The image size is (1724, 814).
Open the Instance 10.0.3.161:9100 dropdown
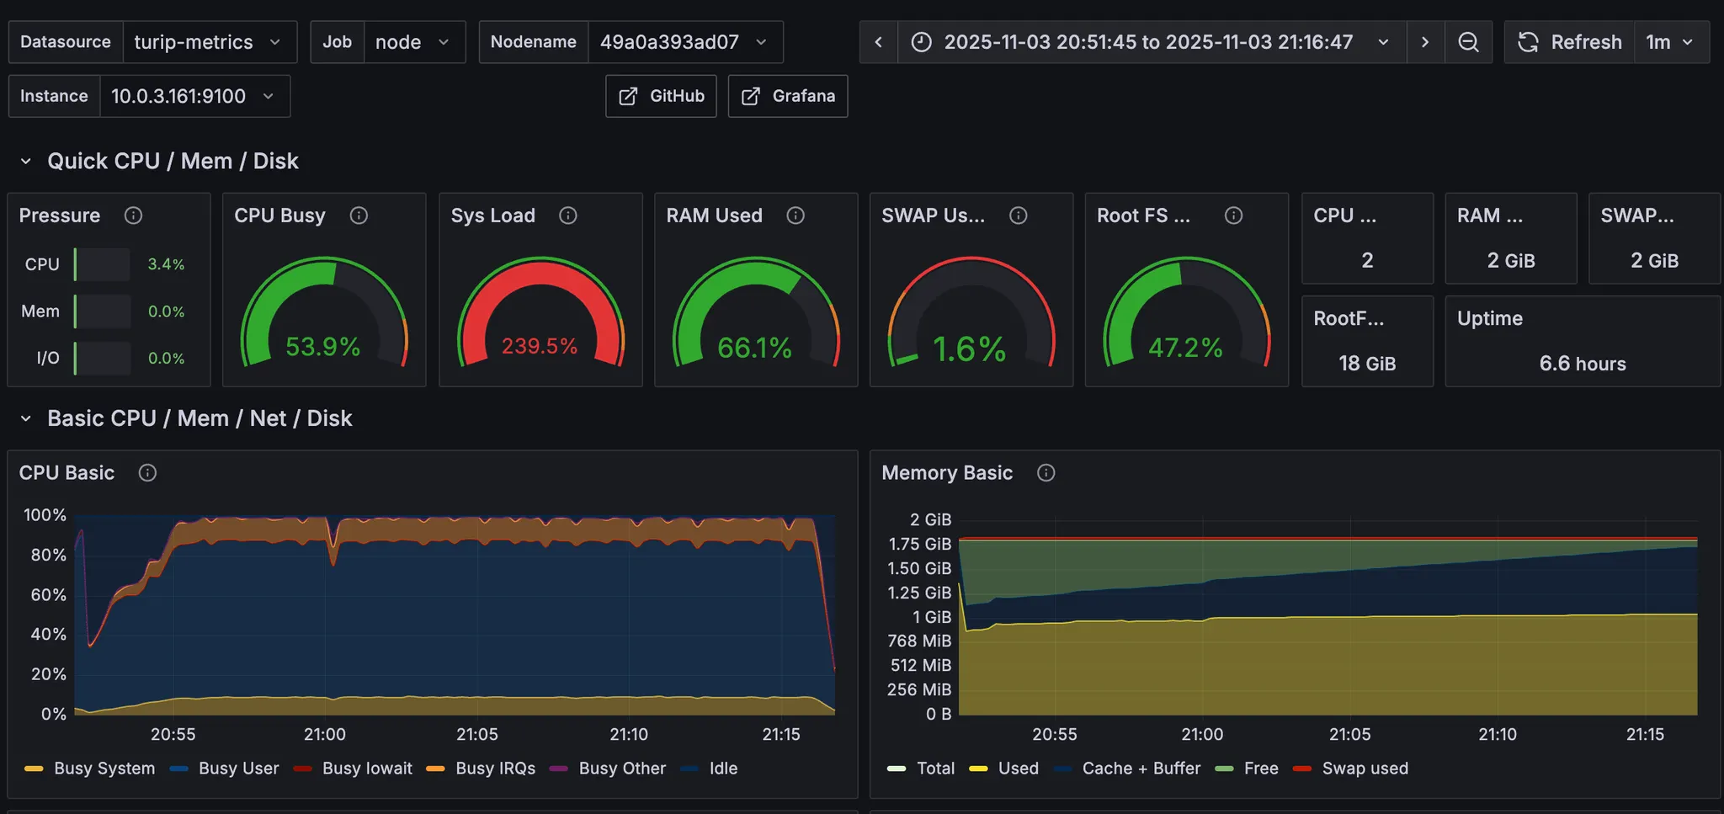pyautogui.click(x=194, y=96)
